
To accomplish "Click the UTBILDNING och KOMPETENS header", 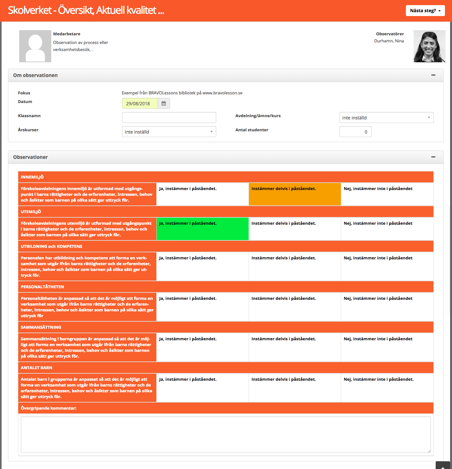I will (226, 246).
